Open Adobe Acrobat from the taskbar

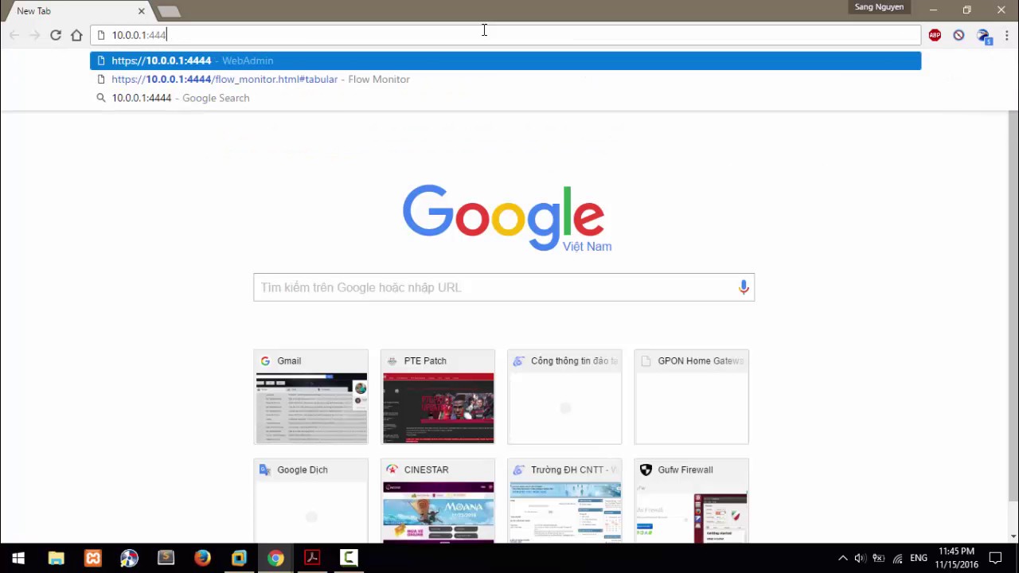point(312,558)
